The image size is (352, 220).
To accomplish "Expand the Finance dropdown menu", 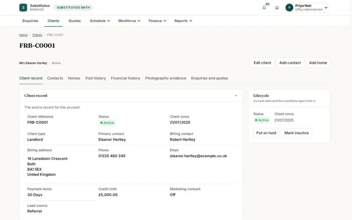I will tap(157, 21).
